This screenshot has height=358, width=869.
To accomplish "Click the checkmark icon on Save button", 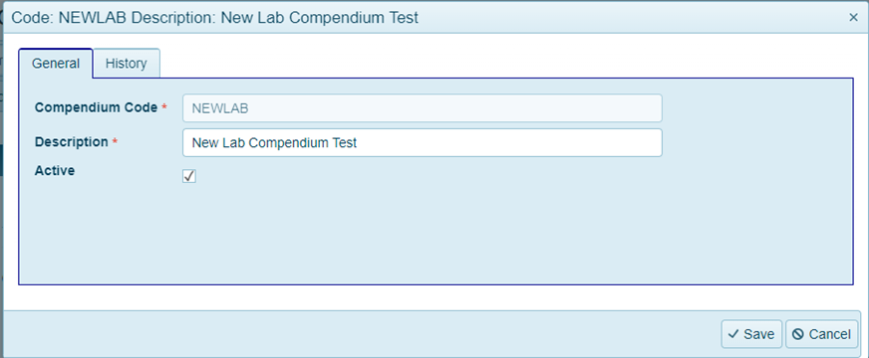I will coord(733,334).
